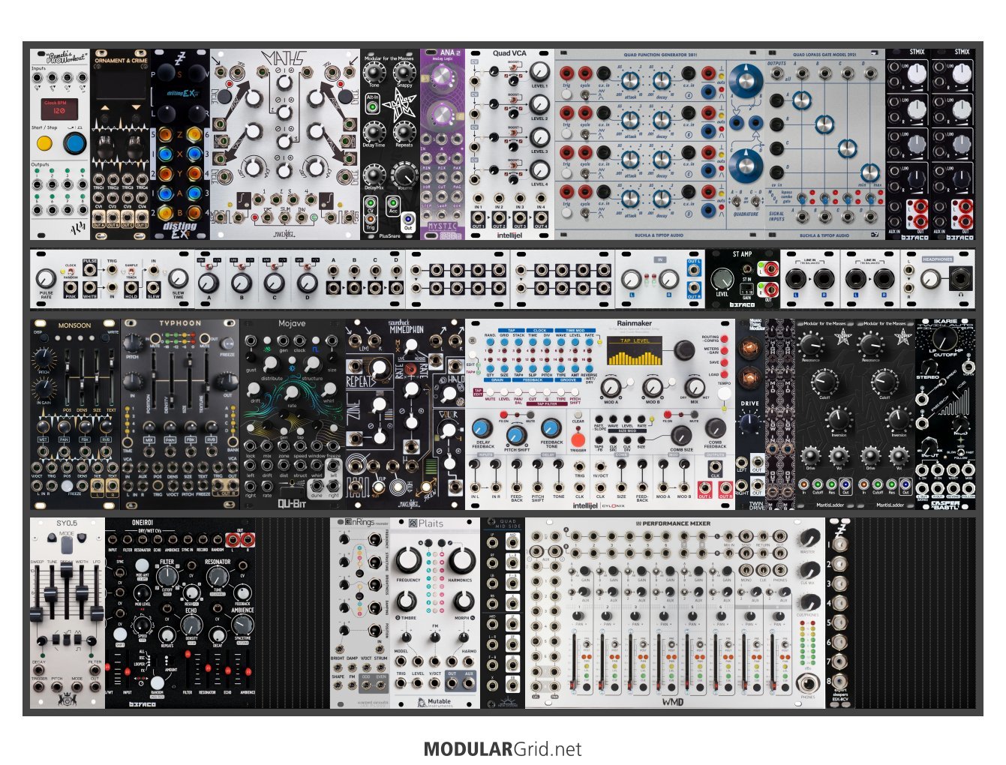Adjust the Headphones module volume knob
Image resolution: width=1006 pixels, height=765 pixels.
(930, 279)
